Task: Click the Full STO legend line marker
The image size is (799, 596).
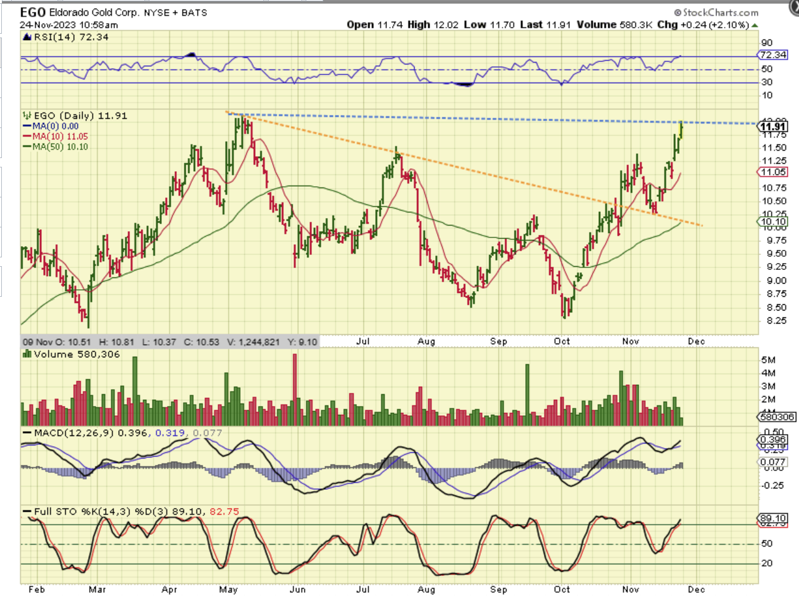Action: [x=27, y=512]
